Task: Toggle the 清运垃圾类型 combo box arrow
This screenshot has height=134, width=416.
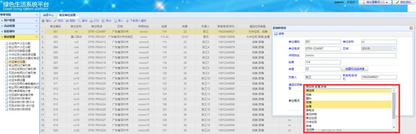Action: 394,86
